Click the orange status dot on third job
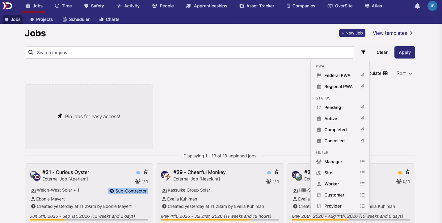The width and height of the screenshot is (442, 223). [x=400, y=172]
